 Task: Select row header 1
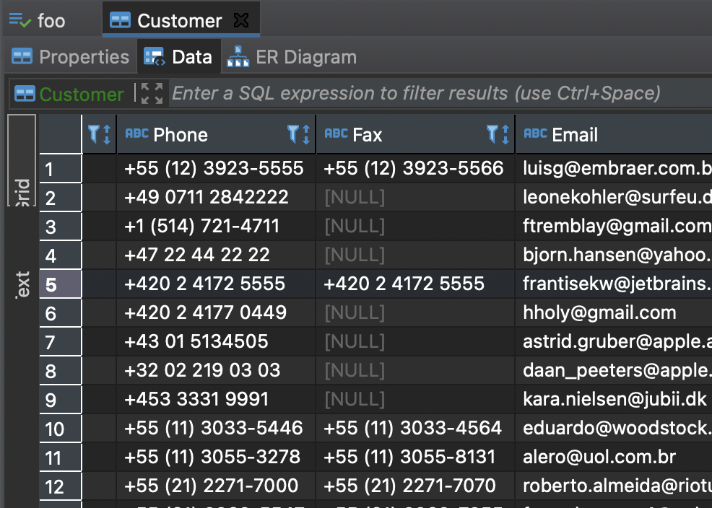(x=61, y=169)
